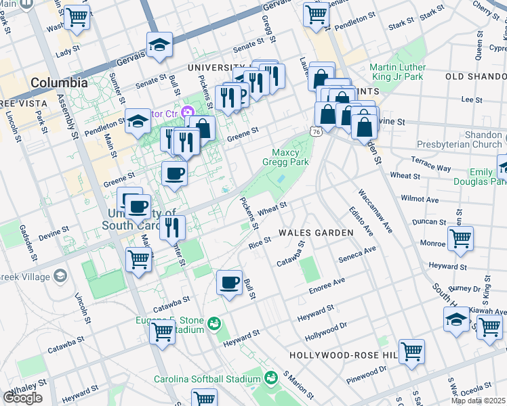Click the fork-and-knife marker beside the South Carolina label
This screenshot has width=507, height=406.
pos(172,229)
